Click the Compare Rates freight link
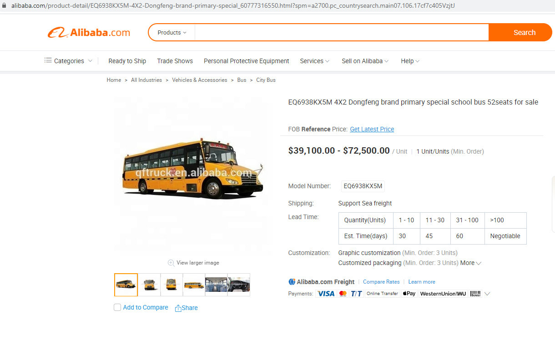555x340 pixels. point(381,282)
